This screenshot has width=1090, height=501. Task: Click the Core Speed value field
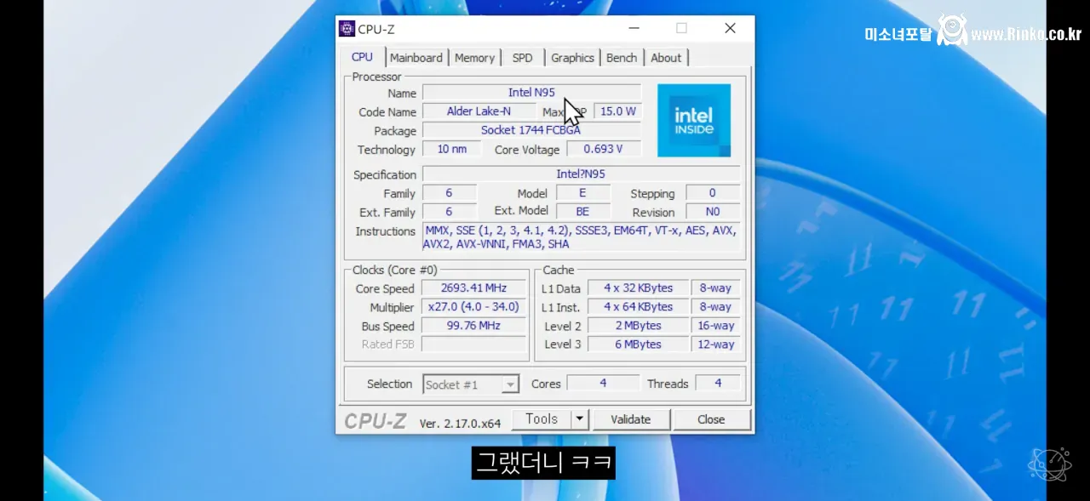coord(473,288)
